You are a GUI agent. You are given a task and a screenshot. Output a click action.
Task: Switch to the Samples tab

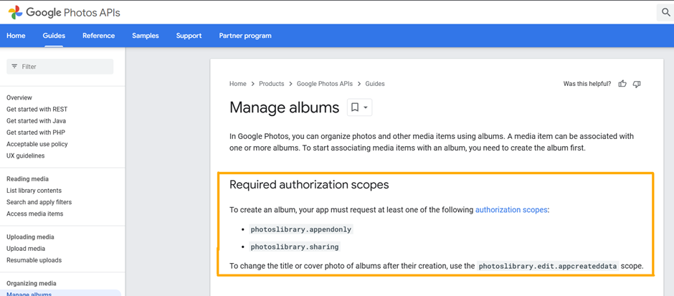pos(146,36)
